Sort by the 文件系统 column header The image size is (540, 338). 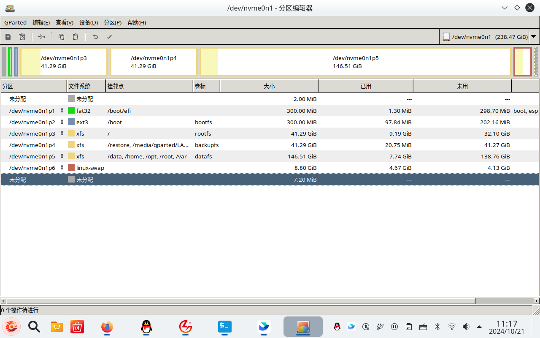(x=86, y=86)
